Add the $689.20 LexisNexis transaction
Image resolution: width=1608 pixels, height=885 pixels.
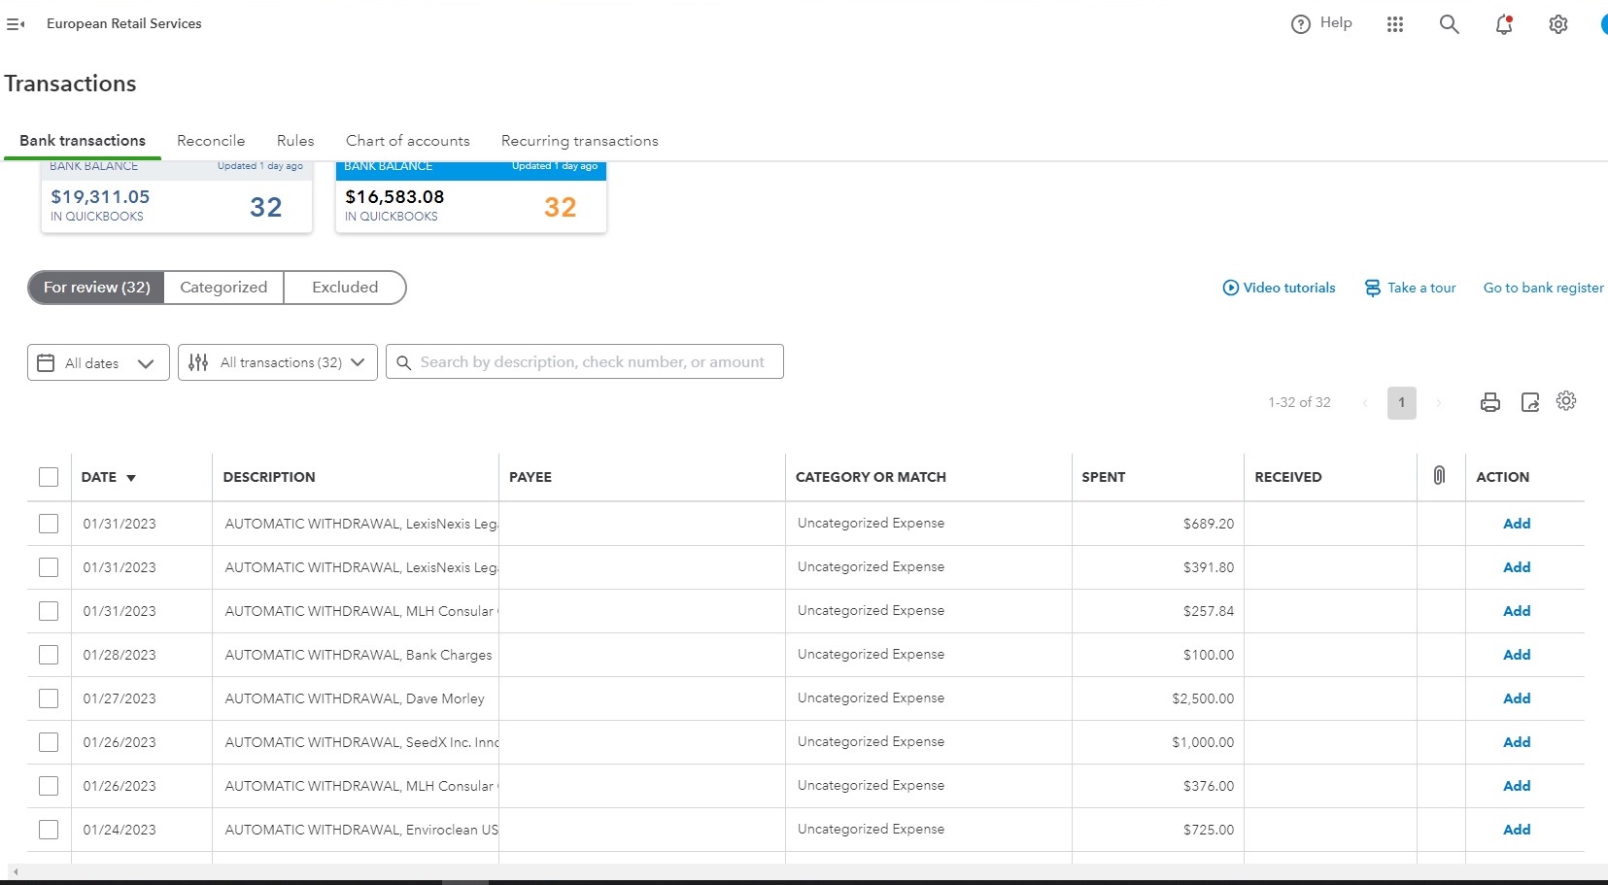1517,524
